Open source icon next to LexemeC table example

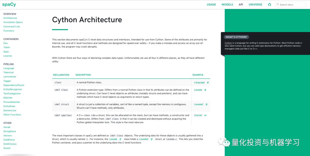pos(207,105)
